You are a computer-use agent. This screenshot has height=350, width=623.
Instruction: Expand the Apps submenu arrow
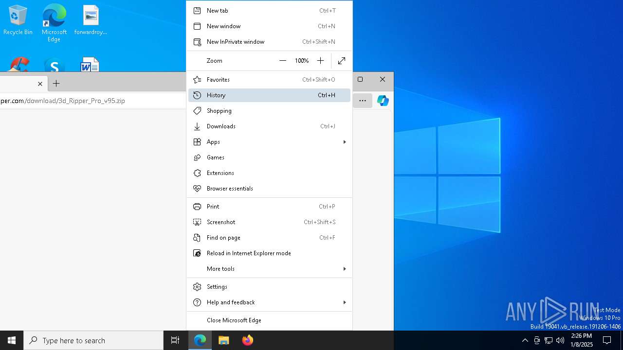click(345, 142)
